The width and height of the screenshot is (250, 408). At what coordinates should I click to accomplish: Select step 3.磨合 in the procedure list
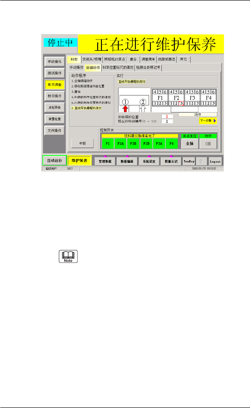point(76,92)
